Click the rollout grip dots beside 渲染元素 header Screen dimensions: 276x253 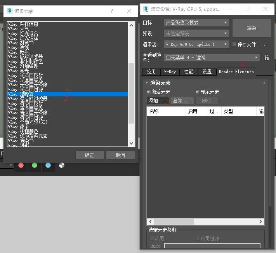coord(264,82)
